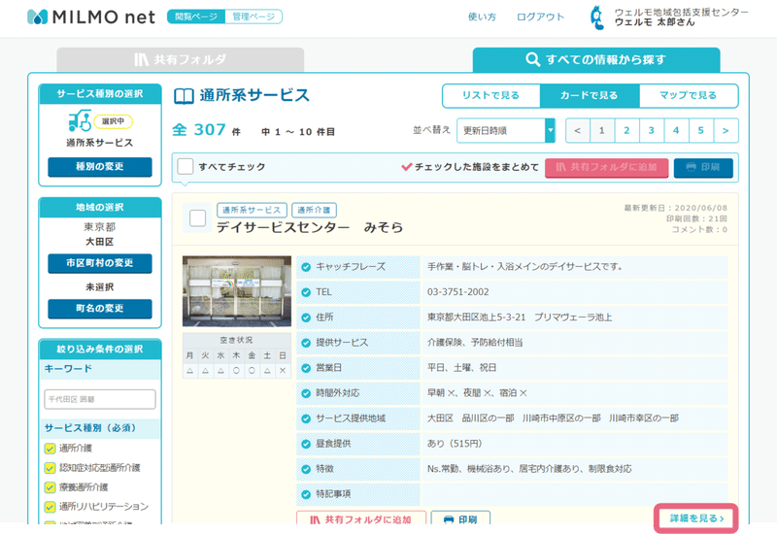Uncheck the 通所介護 filter checkbox
This screenshot has width=777, height=534.
tap(50, 449)
